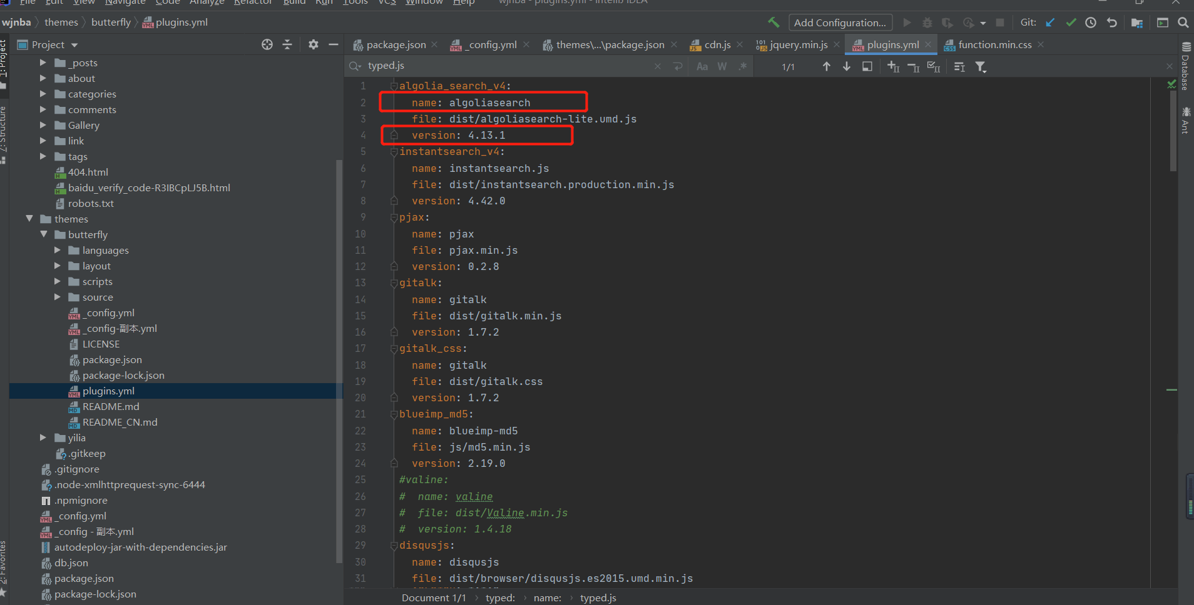1194x605 pixels.
Task: Click Search Everywhere magnifier icon
Action: tap(1183, 22)
